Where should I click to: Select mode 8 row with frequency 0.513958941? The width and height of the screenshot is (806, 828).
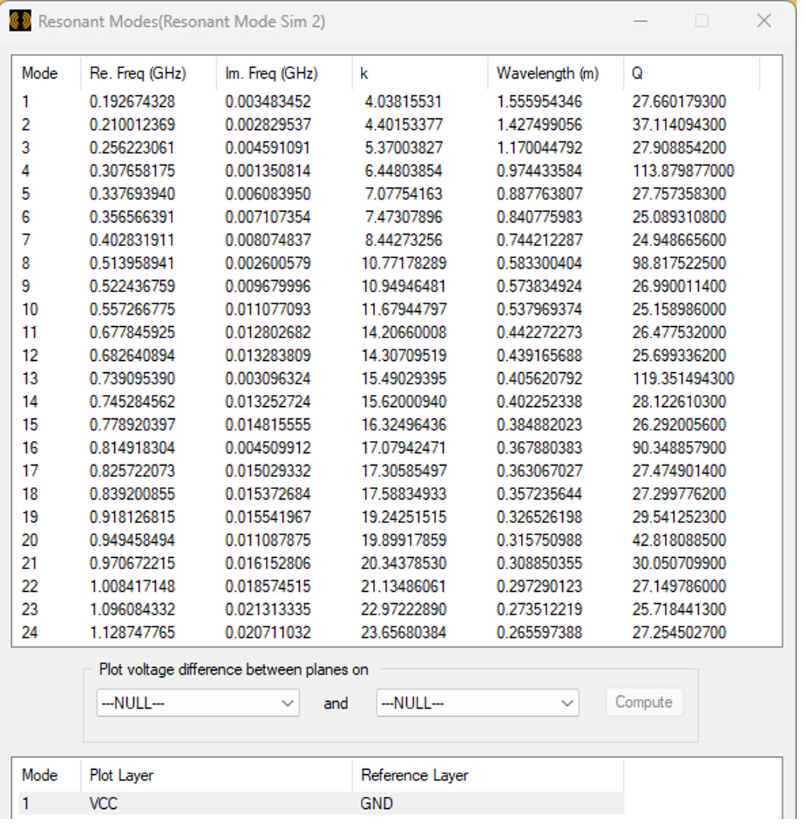[x=388, y=263]
